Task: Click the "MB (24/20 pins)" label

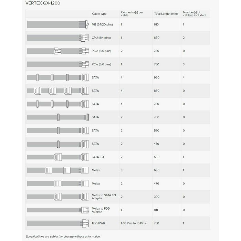Action: [x=102, y=24]
